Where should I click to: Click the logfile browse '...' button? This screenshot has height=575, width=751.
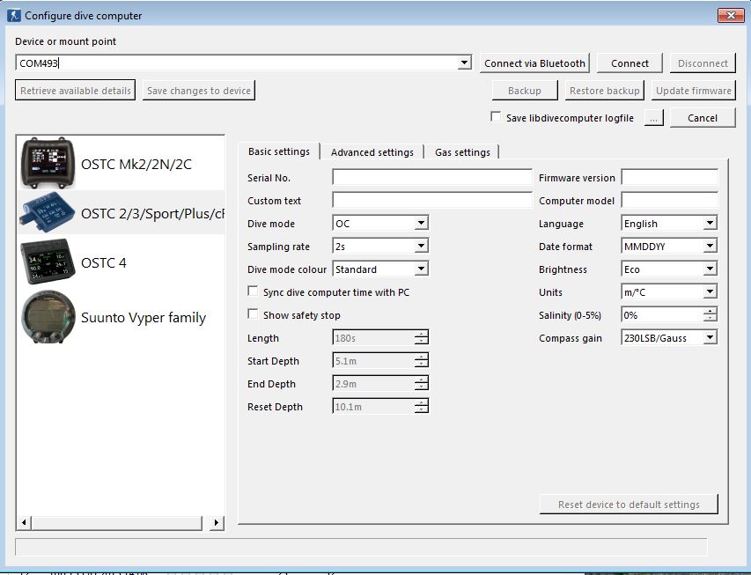tap(653, 118)
